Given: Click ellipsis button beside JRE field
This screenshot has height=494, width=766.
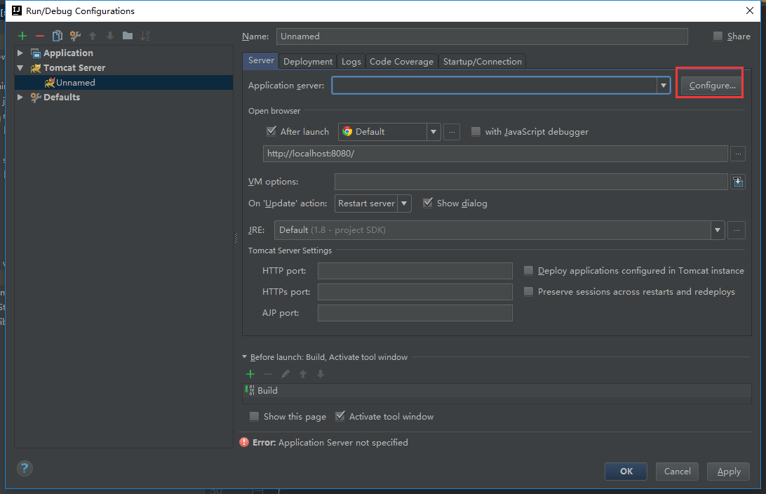Looking at the screenshot, I should point(737,230).
